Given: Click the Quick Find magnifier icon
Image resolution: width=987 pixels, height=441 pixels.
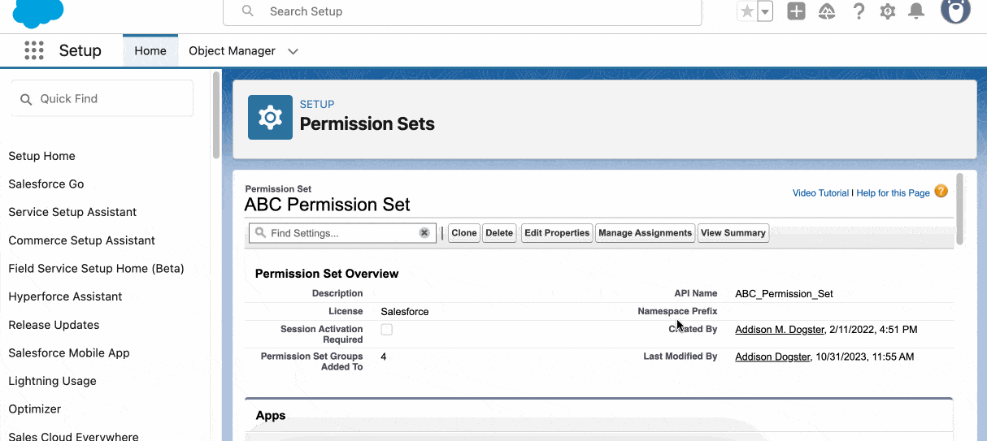Looking at the screenshot, I should (26, 99).
